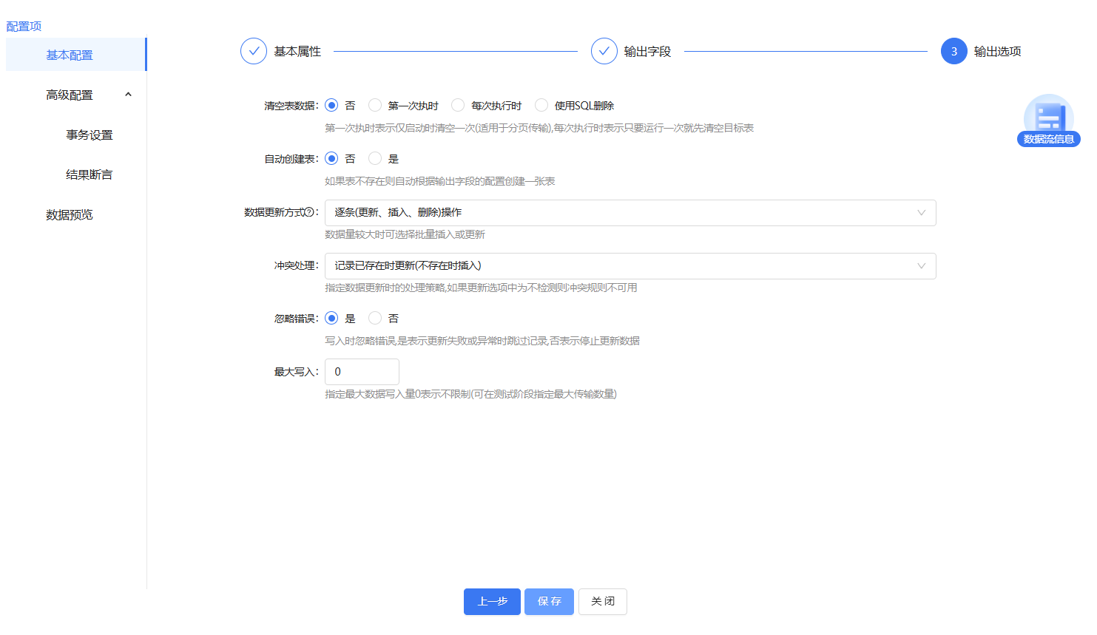Select 是 for 自动创建表
Image resolution: width=1097 pixels, height=635 pixels.
click(375, 159)
